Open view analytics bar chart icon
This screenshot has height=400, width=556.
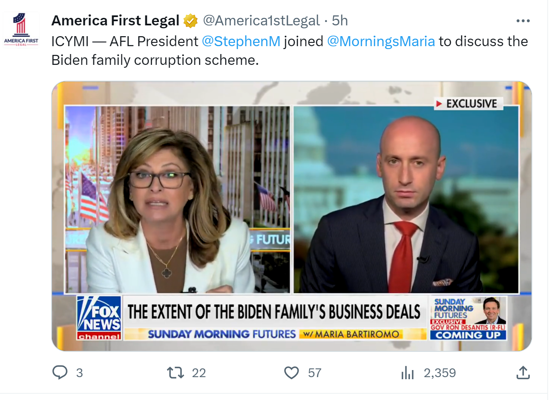[408, 373]
